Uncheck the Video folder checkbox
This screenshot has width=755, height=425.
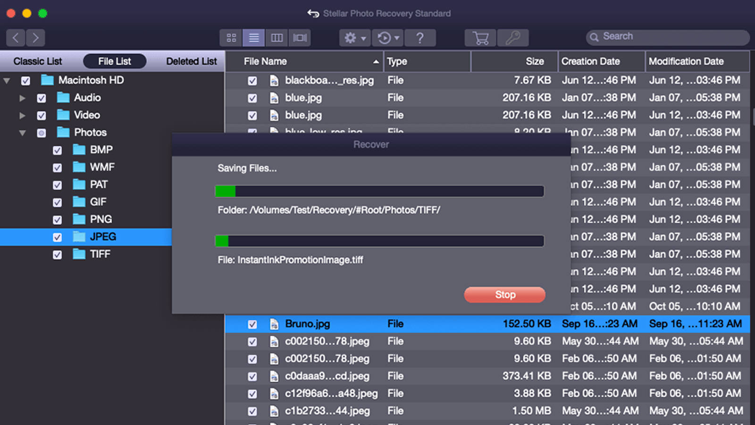click(42, 116)
